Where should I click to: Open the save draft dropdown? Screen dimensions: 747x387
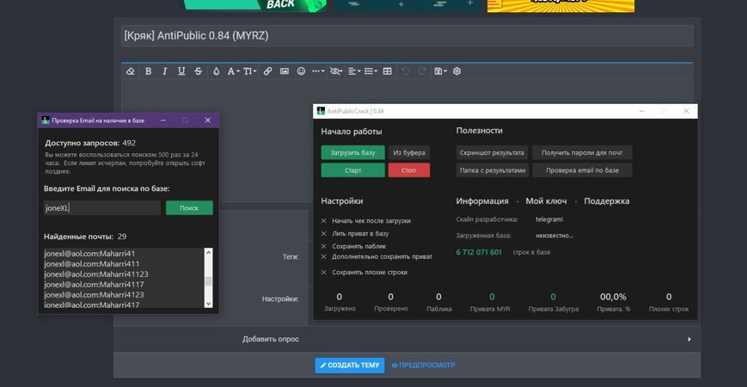tap(440, 71)
